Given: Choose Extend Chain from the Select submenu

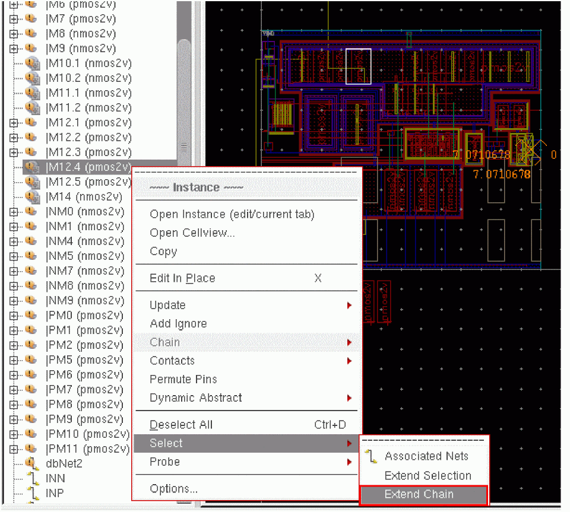Looking at the screenshot, I should point(419,494).
